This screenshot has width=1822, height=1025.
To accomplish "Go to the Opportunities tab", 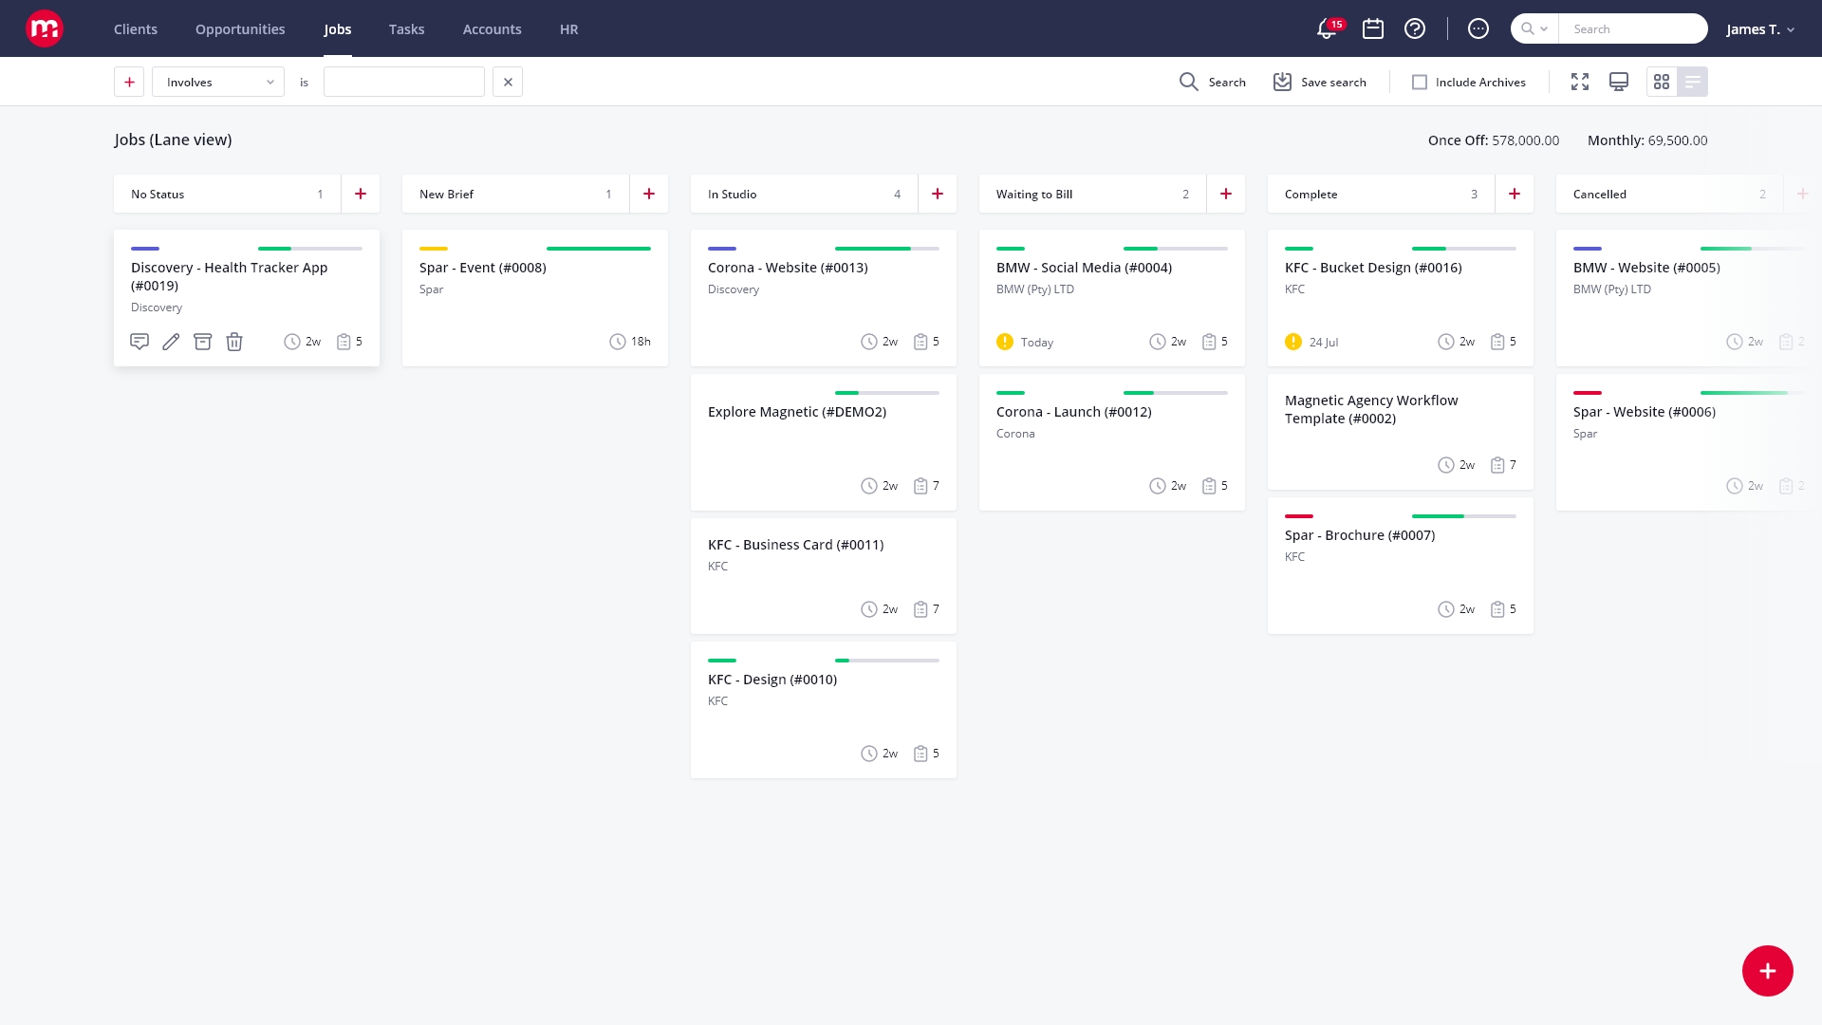I will point(240,29).
